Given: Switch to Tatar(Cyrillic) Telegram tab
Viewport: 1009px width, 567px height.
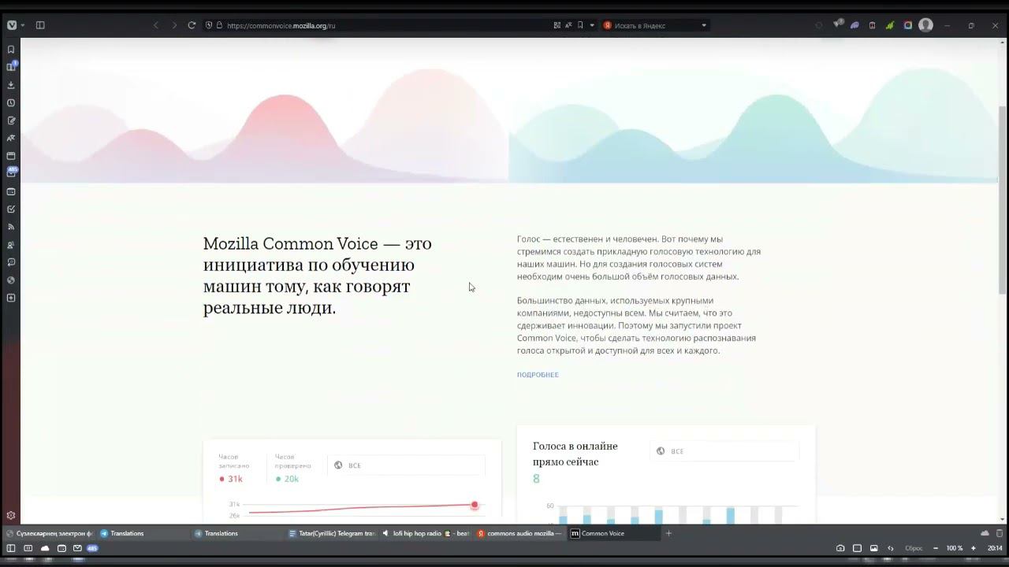Looking at the screenshot, I should point(331,533).
